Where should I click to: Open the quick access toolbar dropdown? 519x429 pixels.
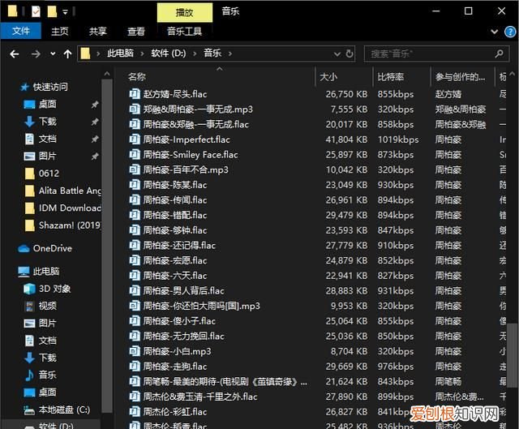[x=65, y=12]
